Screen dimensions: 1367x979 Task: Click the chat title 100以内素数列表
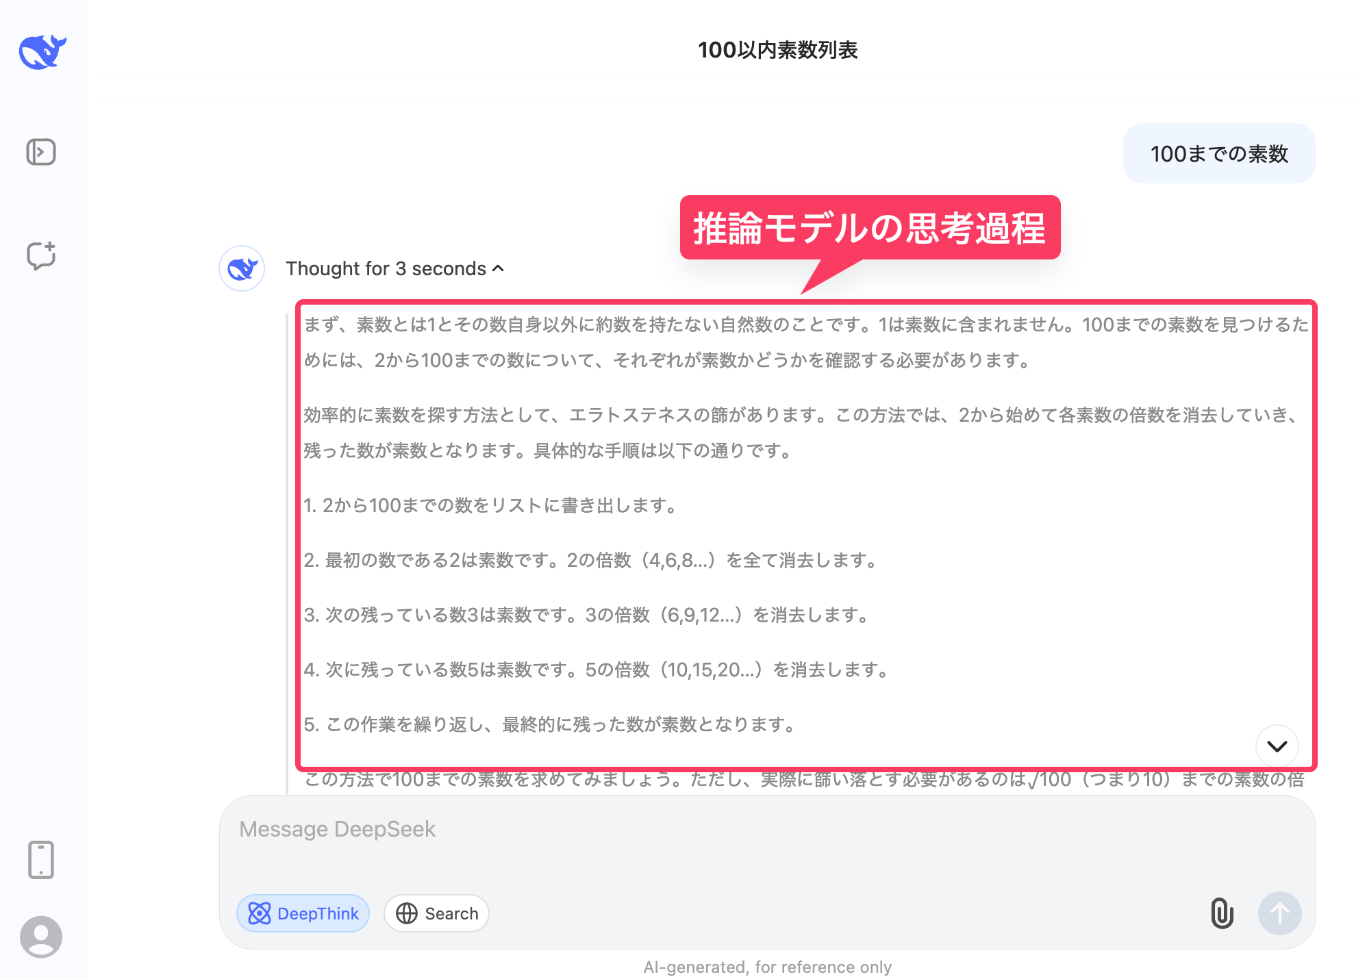click(x=777, y=50)
